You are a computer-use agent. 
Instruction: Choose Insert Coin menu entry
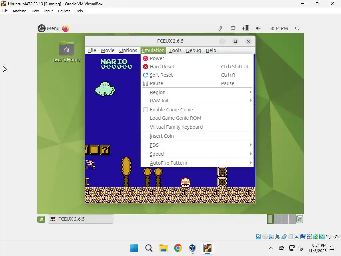[197, 136]
